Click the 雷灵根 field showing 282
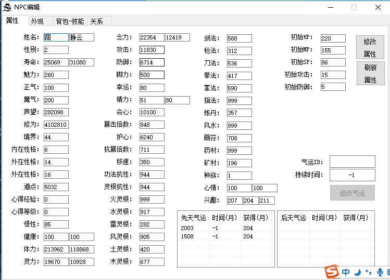390x280 pixels. [152, 224]
